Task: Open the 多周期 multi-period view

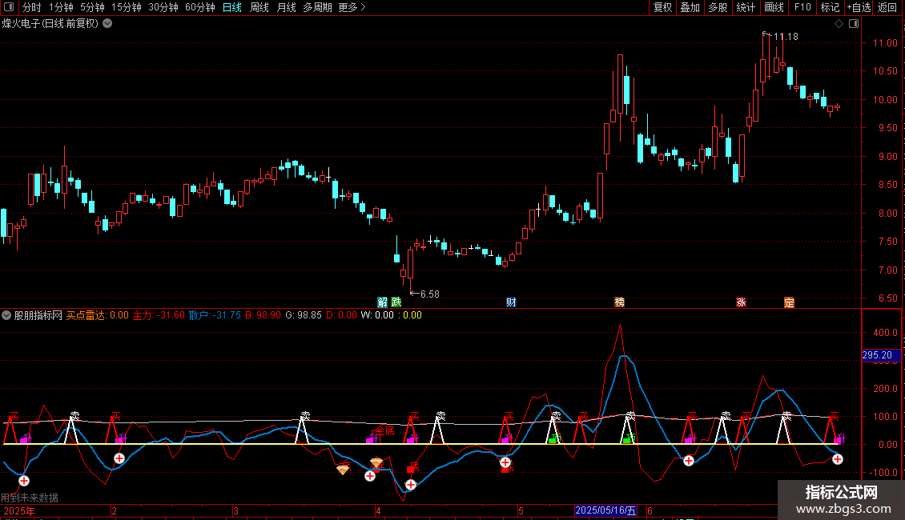Action: 317,7
